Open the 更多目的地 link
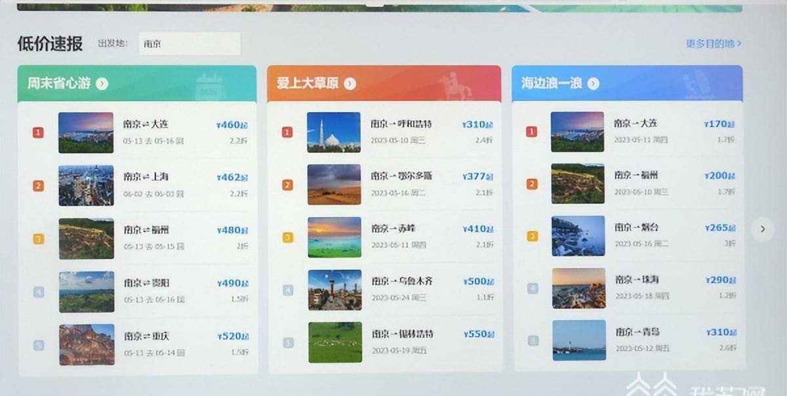The image size is (787, 396). [x=714, y=44]
